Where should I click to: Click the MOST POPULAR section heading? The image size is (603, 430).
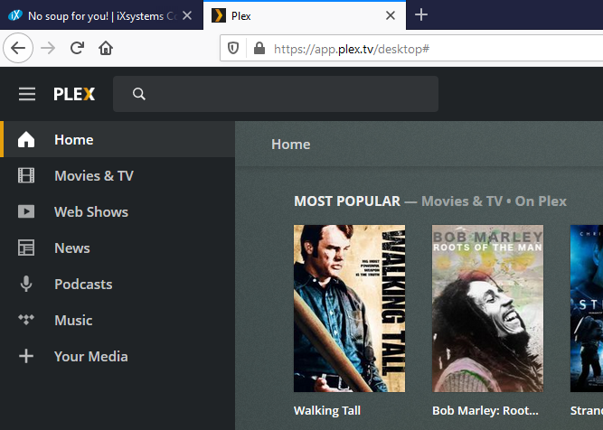coord(347,201)
